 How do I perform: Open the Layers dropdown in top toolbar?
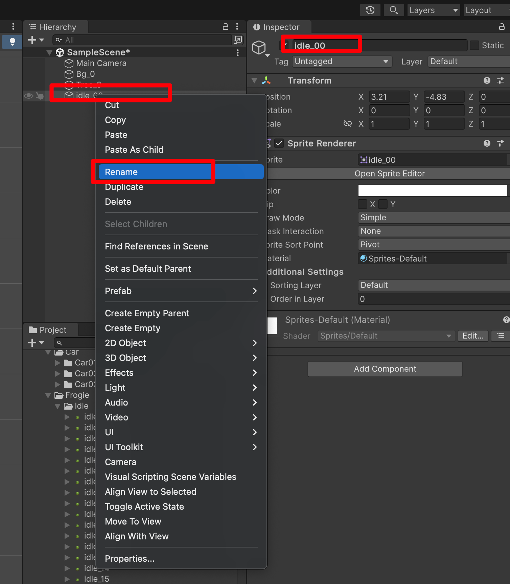coord(434,10)
